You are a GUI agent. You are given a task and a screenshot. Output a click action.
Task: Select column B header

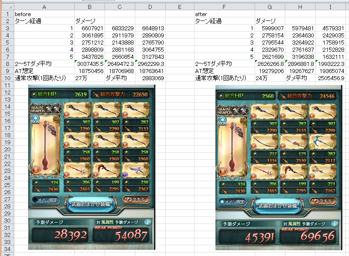click(x=90, y=7)
